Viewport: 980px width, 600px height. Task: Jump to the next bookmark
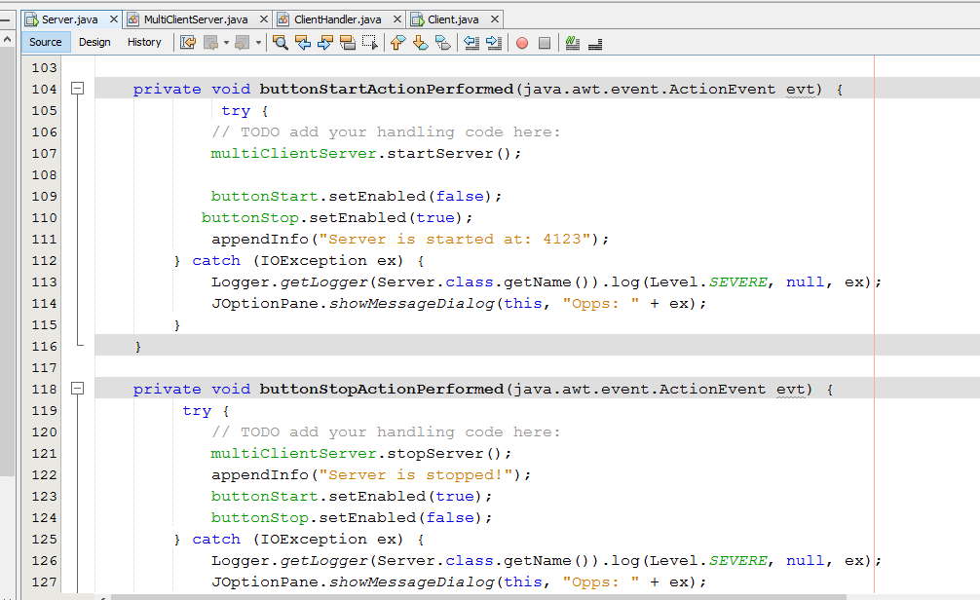pyautogui.click(x=420, y=42)
